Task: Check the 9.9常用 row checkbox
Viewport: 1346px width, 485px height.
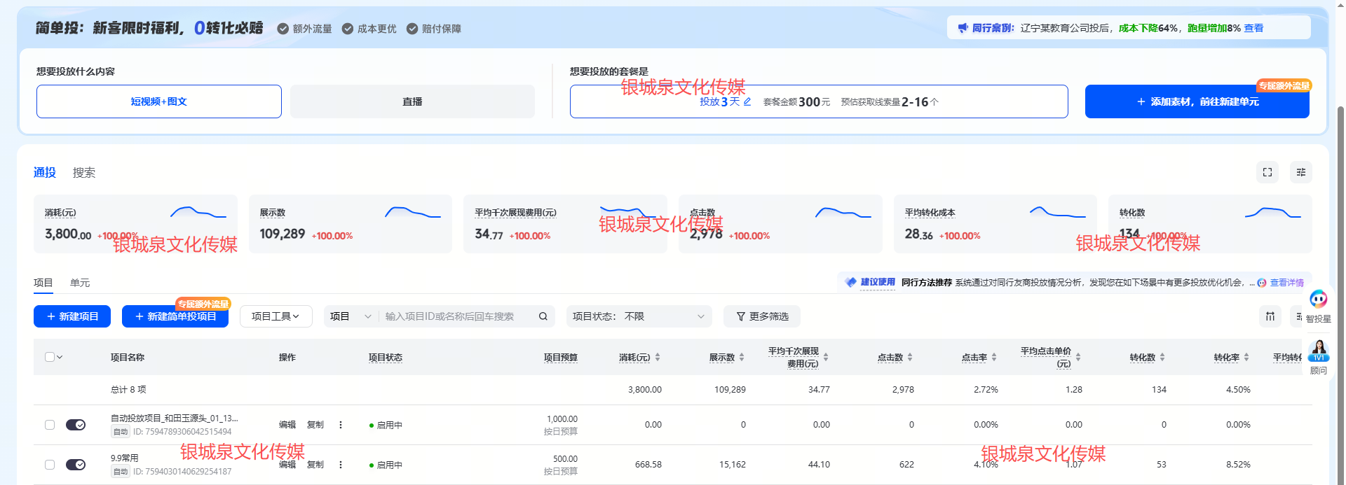Action: click(x=50, y=465)
